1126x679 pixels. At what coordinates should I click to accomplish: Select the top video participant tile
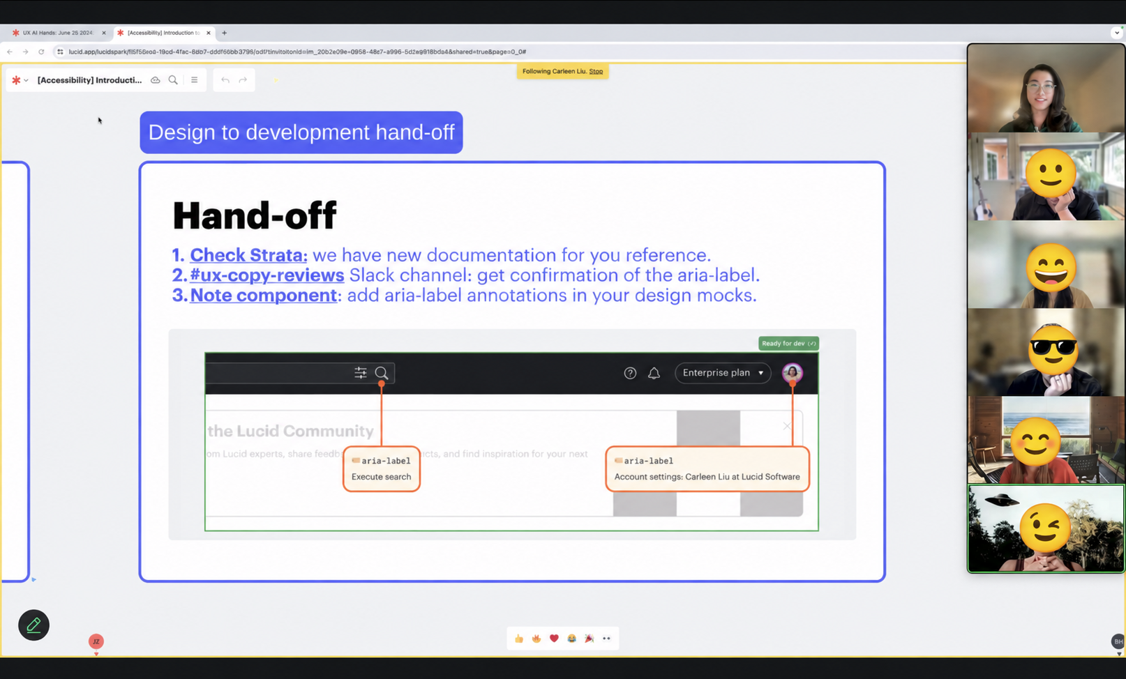coord(1046,89)
